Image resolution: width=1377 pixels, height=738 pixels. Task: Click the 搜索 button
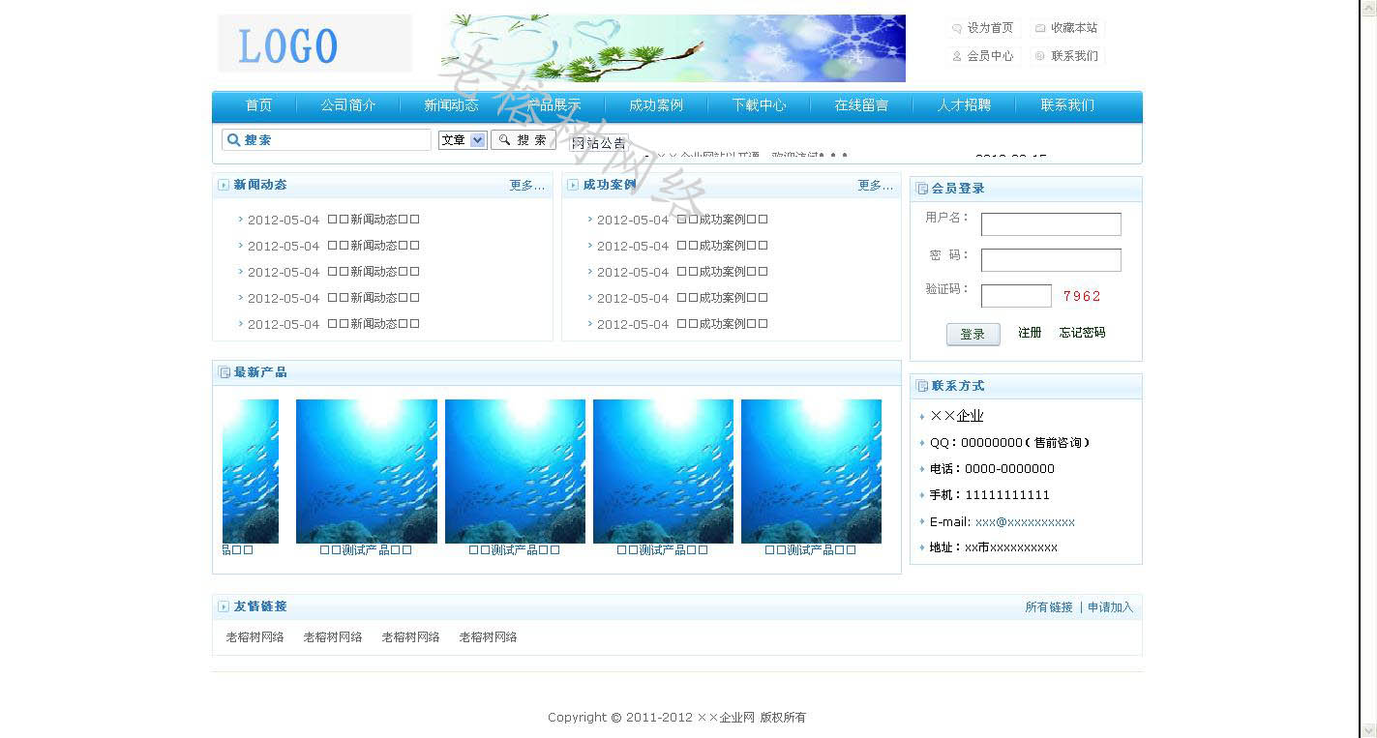(524, 140)
